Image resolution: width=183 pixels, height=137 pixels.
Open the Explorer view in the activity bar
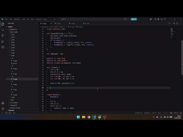3,24
